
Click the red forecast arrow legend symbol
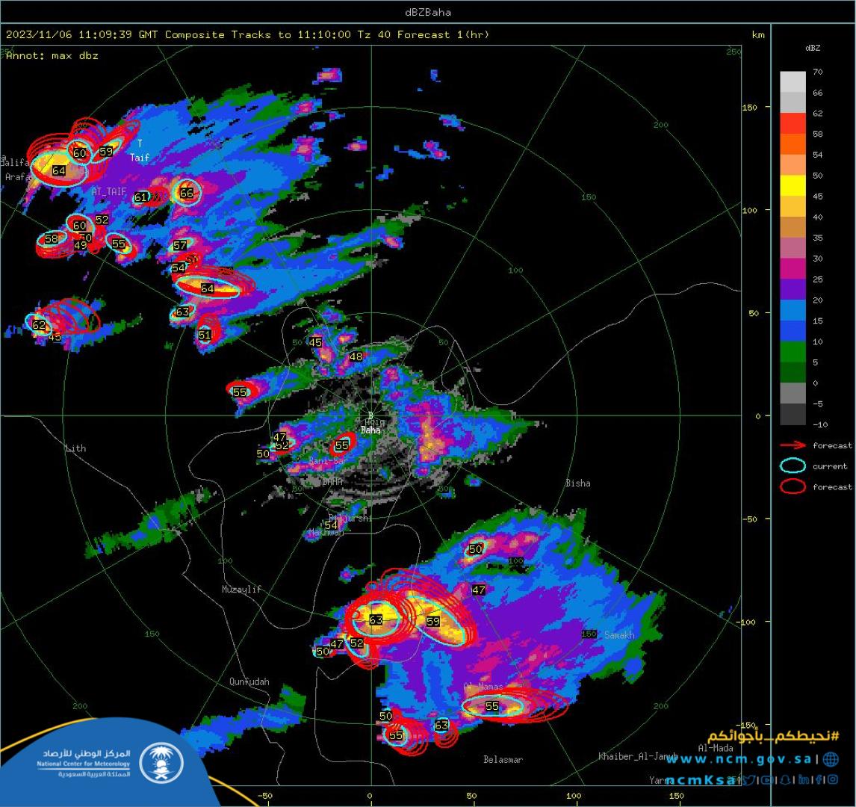point(793,445)
